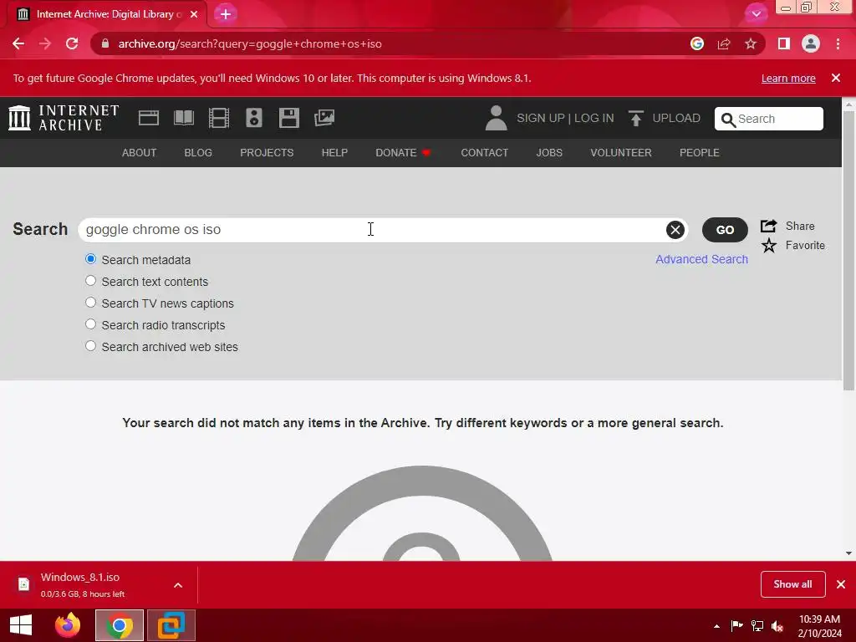Close the downloads bar
856x642 pixels.
(841, 584)
